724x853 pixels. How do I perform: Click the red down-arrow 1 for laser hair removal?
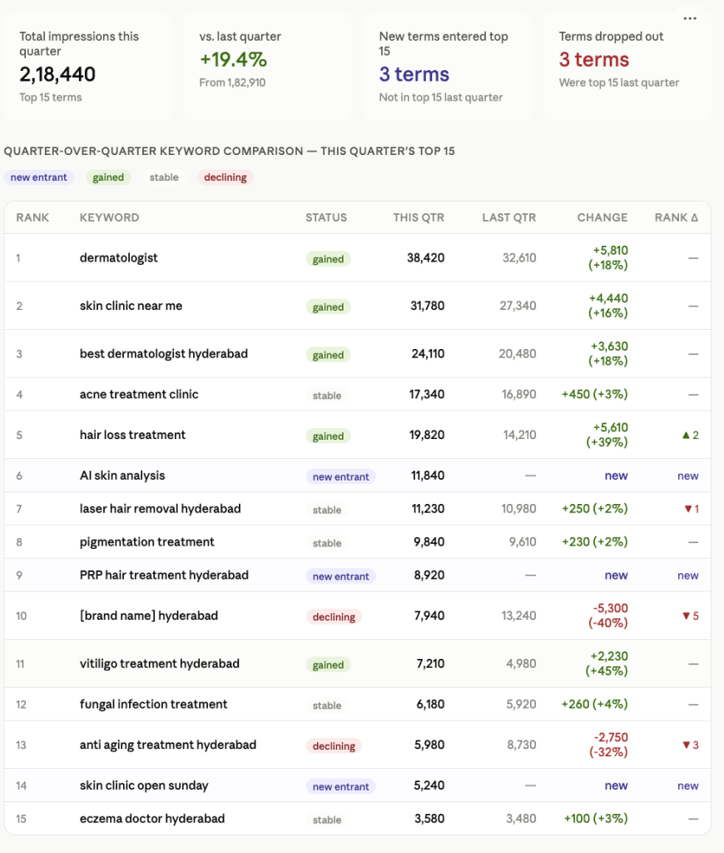click(692, 509)
